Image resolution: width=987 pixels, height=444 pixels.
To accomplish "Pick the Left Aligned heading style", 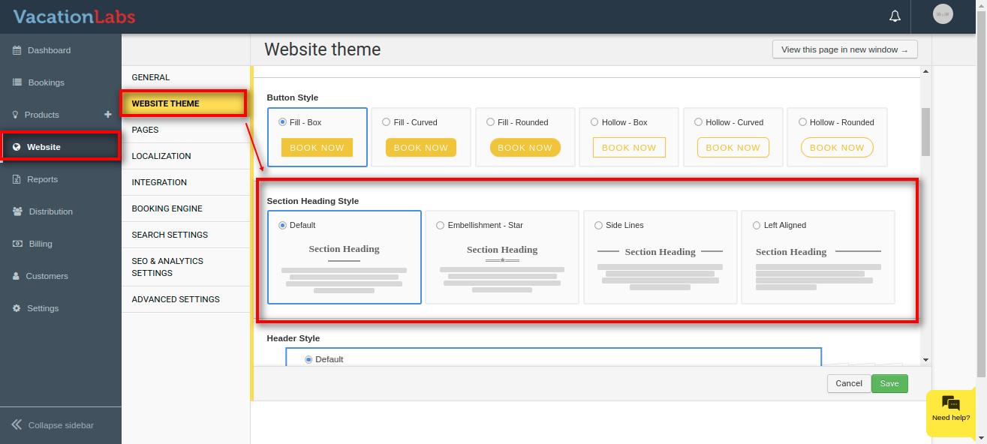I will pos(757,225).
